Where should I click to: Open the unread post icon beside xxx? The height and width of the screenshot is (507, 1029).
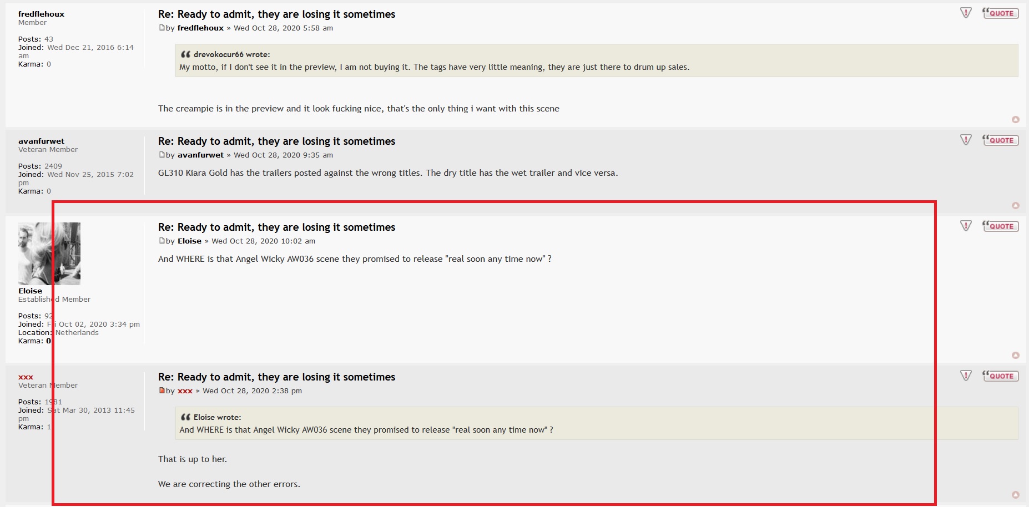click(162, 391)
